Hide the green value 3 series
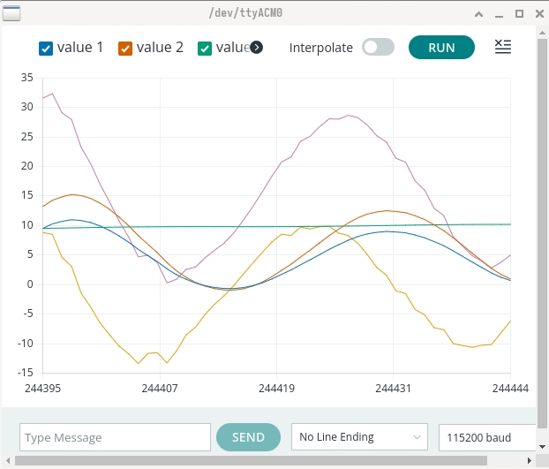 click(205, 48)
